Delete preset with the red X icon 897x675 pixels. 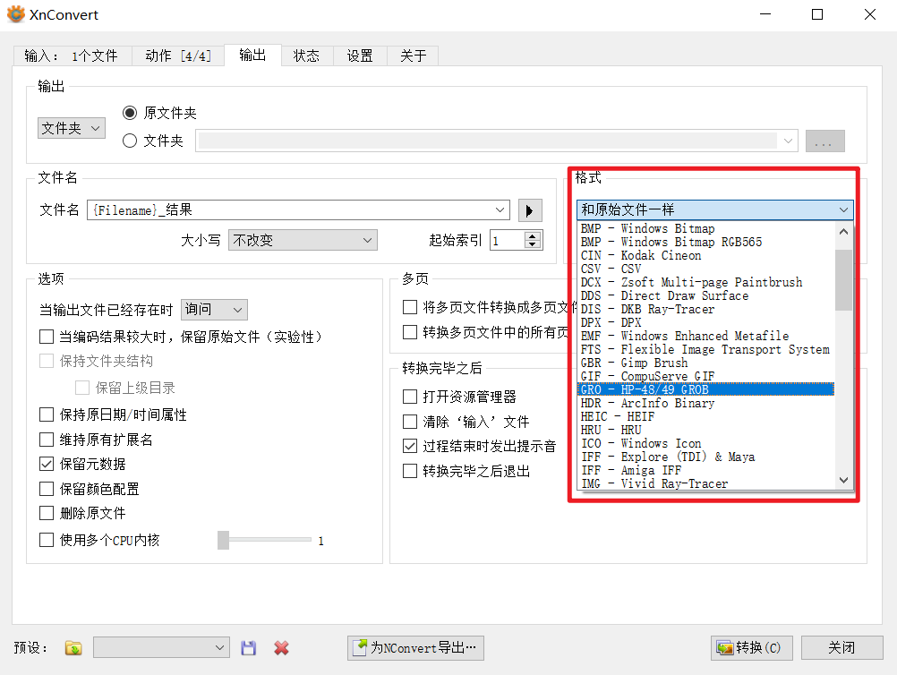click(x=281, y=648)
